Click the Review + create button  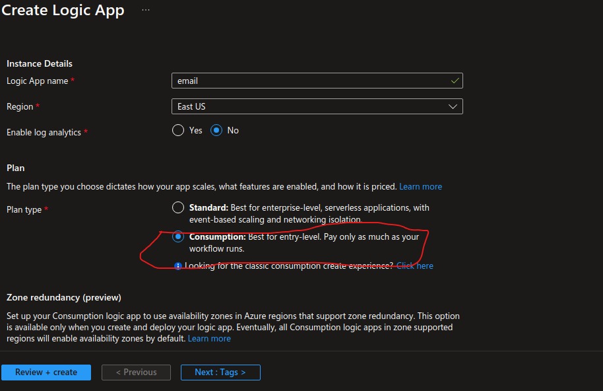(x=46, y=373)
